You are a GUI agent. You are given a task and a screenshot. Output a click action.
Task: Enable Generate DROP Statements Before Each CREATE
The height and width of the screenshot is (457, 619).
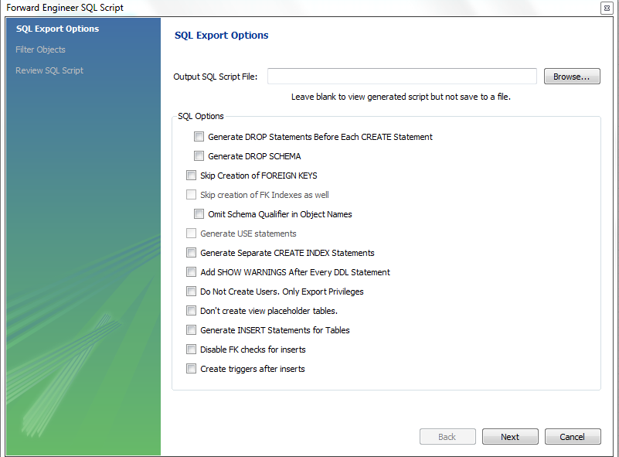(x=199, y=137)
